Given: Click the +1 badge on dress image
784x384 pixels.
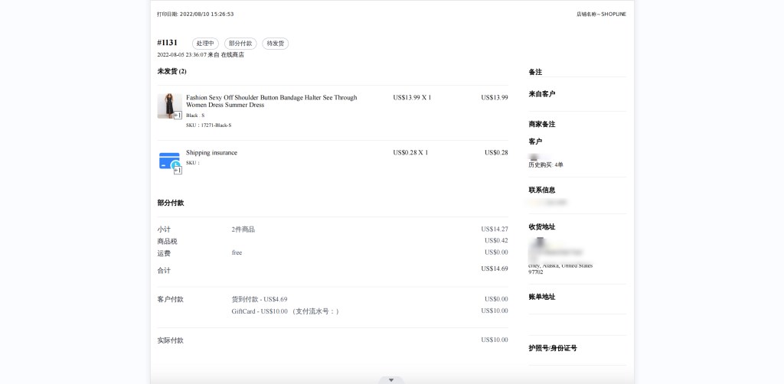Looking at the screenshot, I should 178,116.
